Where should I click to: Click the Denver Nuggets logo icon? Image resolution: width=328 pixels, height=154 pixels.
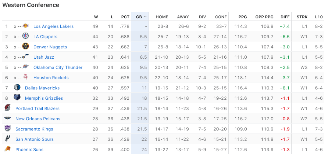25,47
